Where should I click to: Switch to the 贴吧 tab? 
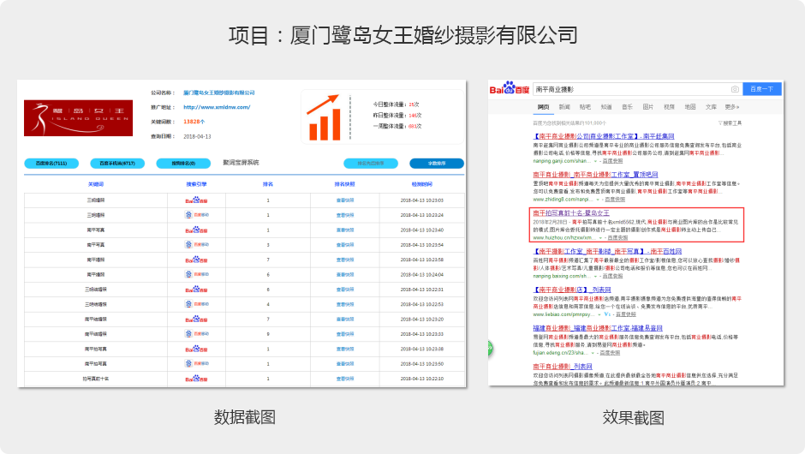tap(585, 107)
